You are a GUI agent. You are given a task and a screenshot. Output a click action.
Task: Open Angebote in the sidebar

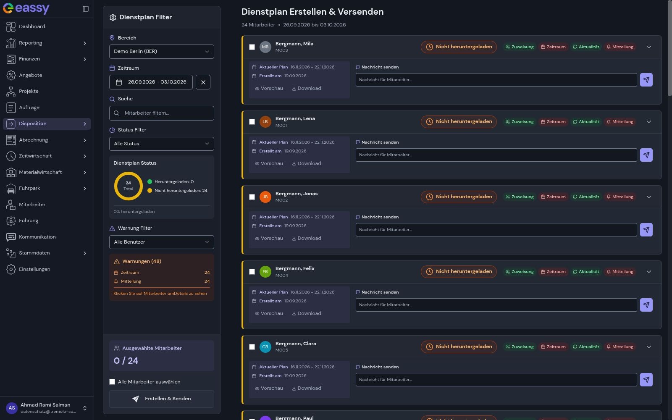click(x=47, y=75)
